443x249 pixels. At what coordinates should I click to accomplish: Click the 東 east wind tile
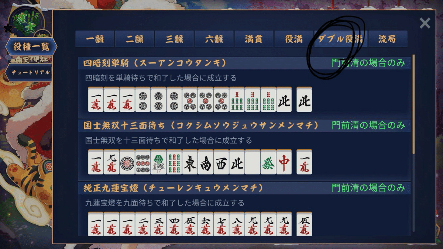(190, 162)
